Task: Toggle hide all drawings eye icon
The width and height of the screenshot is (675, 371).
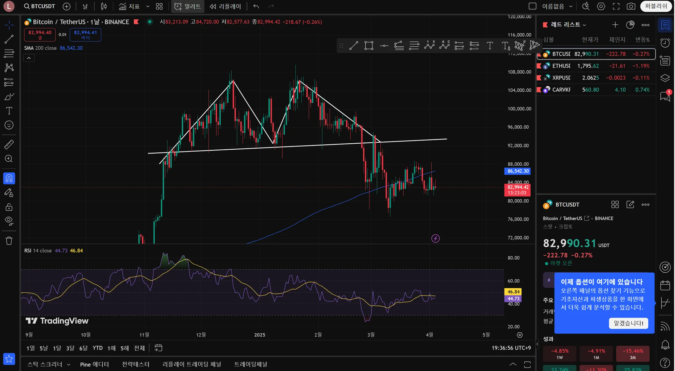Action: [9, 221]
